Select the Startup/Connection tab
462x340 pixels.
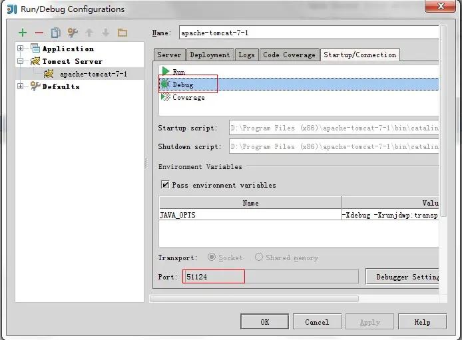[x=360, y=55]
